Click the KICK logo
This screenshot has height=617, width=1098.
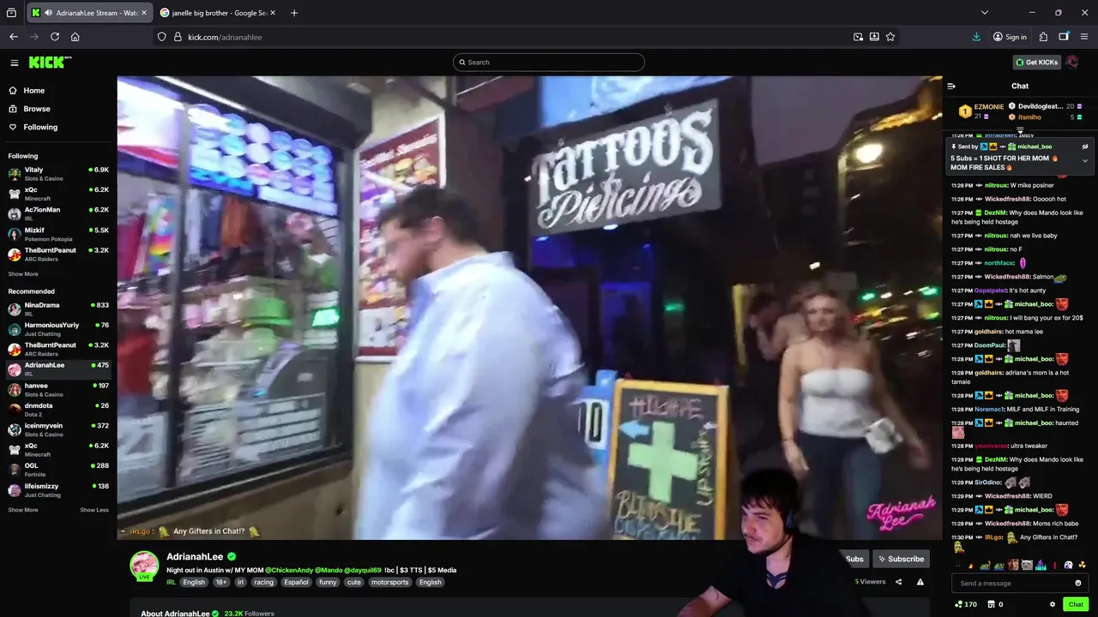(x=50, y=62)
